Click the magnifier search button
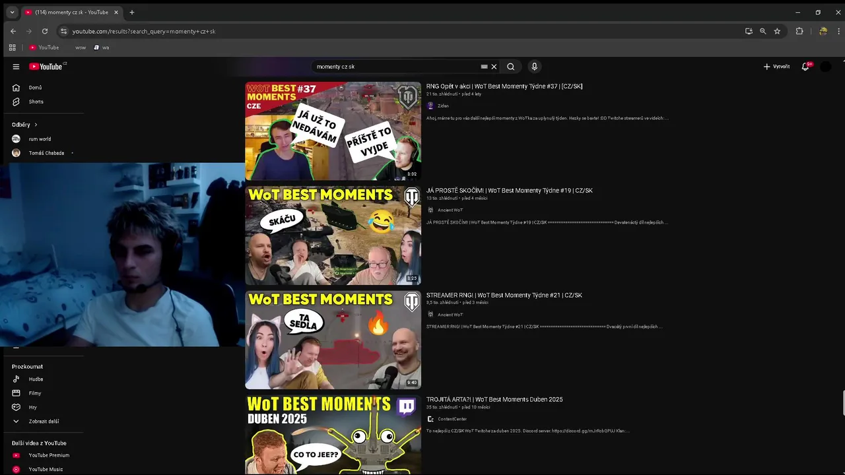This screenshot has height=475, width=845. pos(510,67)
